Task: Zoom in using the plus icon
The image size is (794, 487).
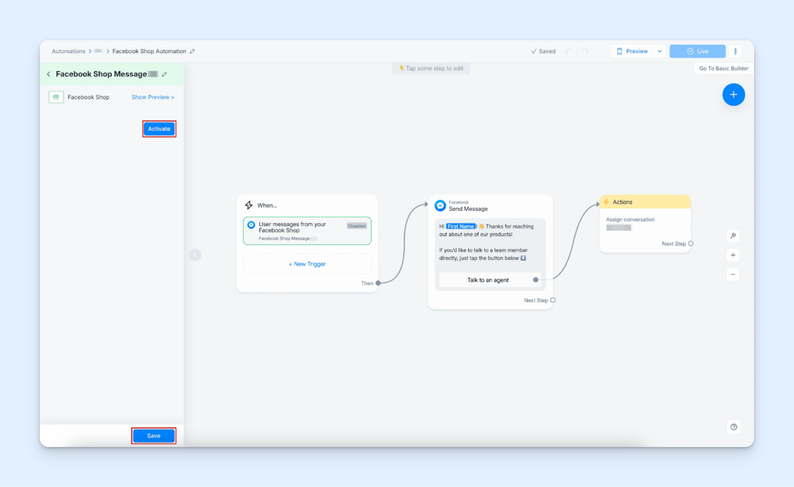Action: [733, 255]
